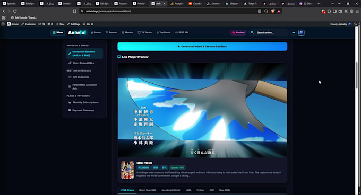The width and height of the screenshot is (361, 195).
Task: Open the tab list dropdown arrow
Action: tap(332, 4)
